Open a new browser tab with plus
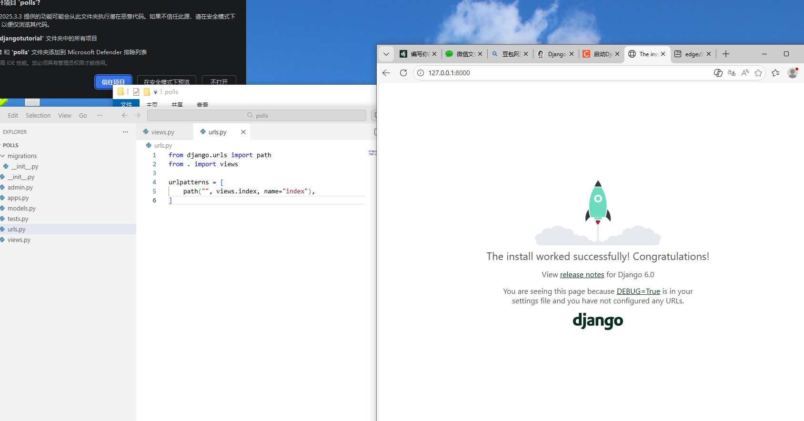The height and width of the screenshot is (421, 804). pos(726,54)
